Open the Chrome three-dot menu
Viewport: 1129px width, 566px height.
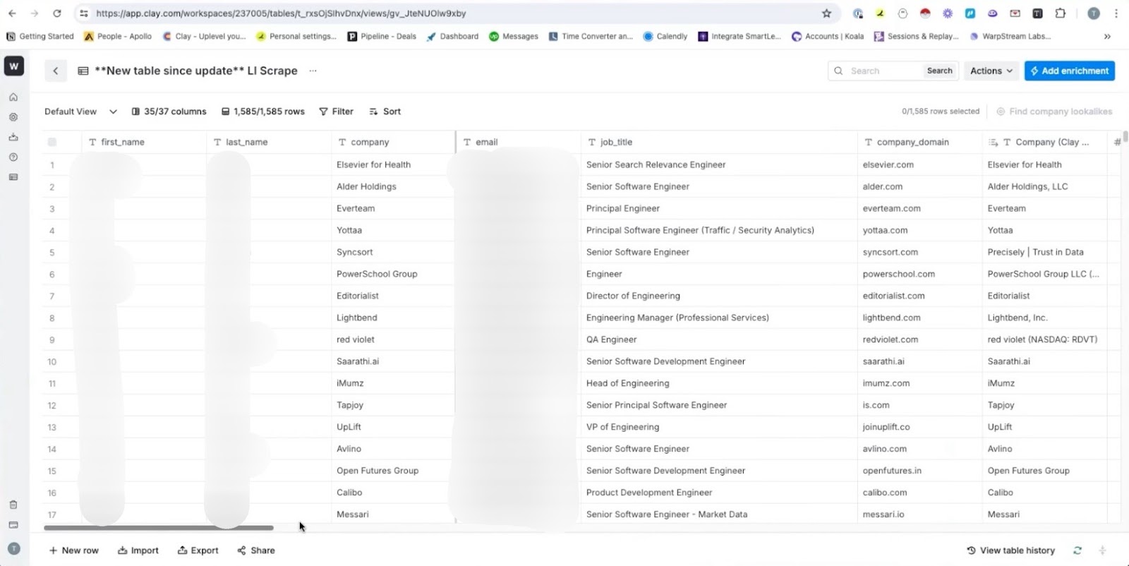[1116, 13]
